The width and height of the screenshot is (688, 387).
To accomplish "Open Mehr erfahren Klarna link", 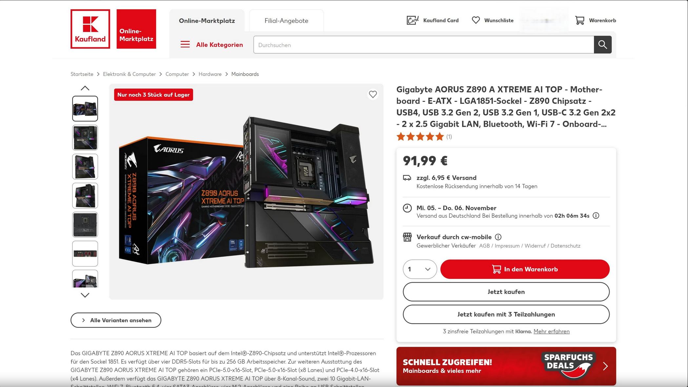I will point(551,331).
